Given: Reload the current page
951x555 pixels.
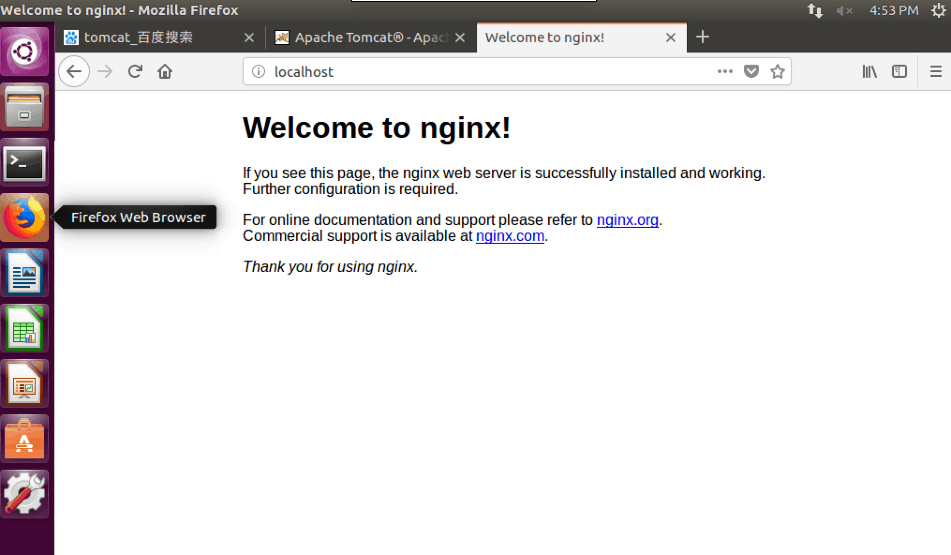Looking at the screenshot, I should click(135, 71).
